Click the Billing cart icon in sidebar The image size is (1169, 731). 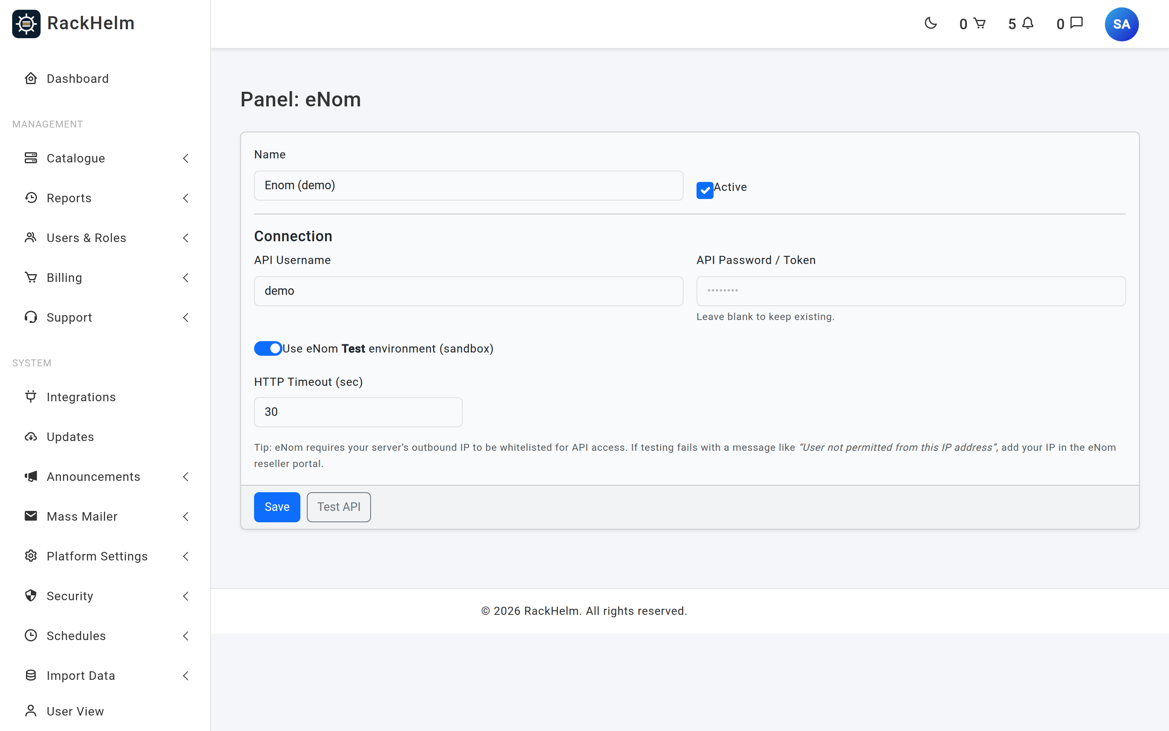[31, 277]
